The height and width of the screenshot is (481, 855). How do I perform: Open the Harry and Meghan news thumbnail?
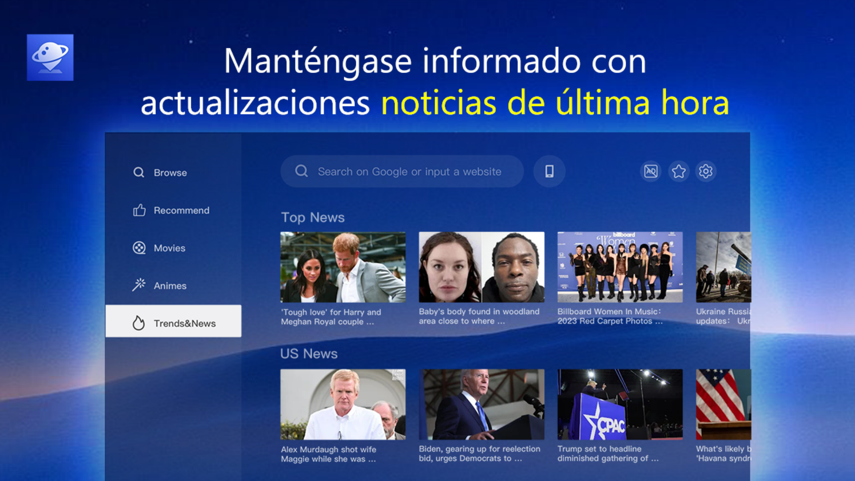pos(343,267)
